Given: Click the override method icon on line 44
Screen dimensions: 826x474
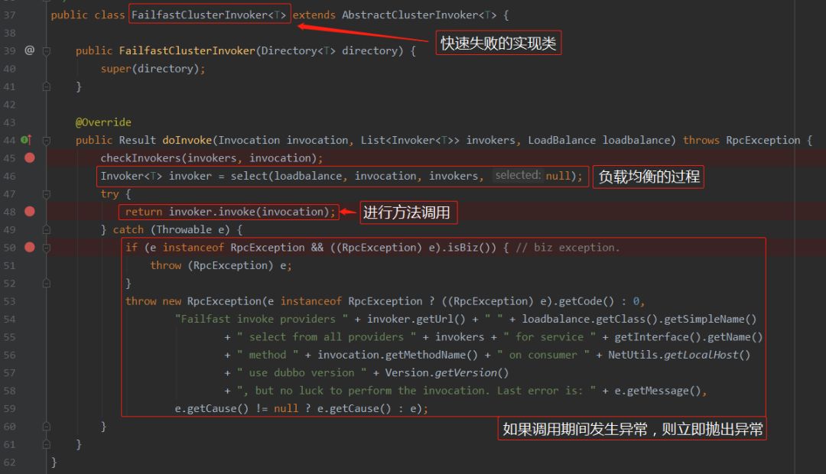Looking at the screenshot, I should pyautogui.click(x=26, y=140).
